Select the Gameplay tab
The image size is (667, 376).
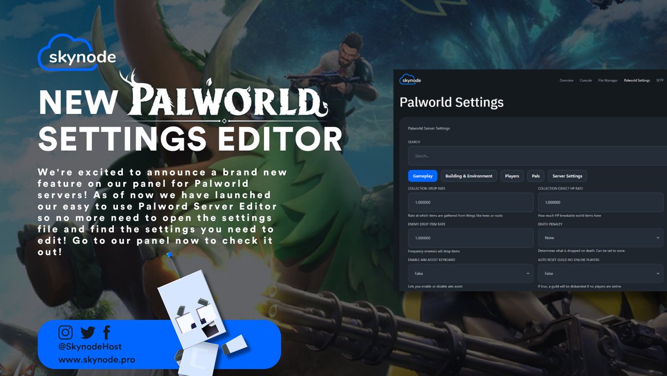coord(423,176)
